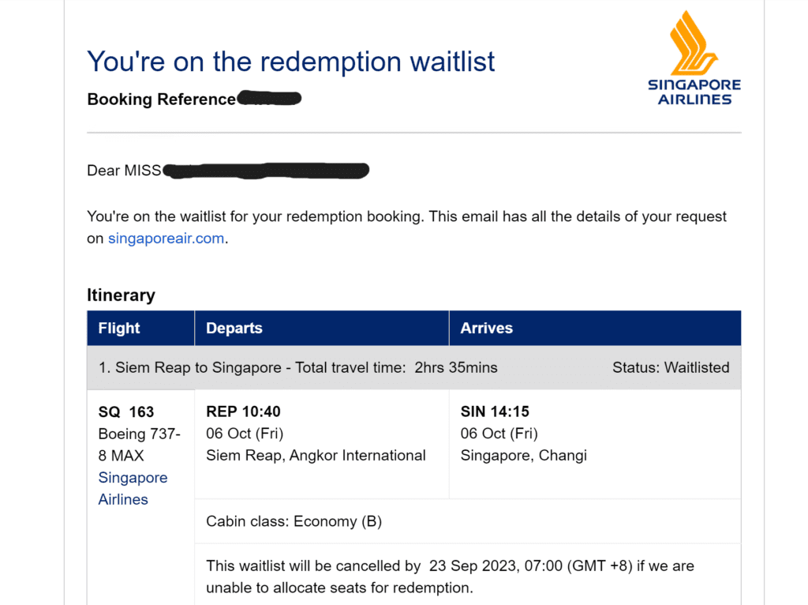This screenshot has height=605, width=808.
Task: Click the Booking Reference label
Action: tap(161, 100)
